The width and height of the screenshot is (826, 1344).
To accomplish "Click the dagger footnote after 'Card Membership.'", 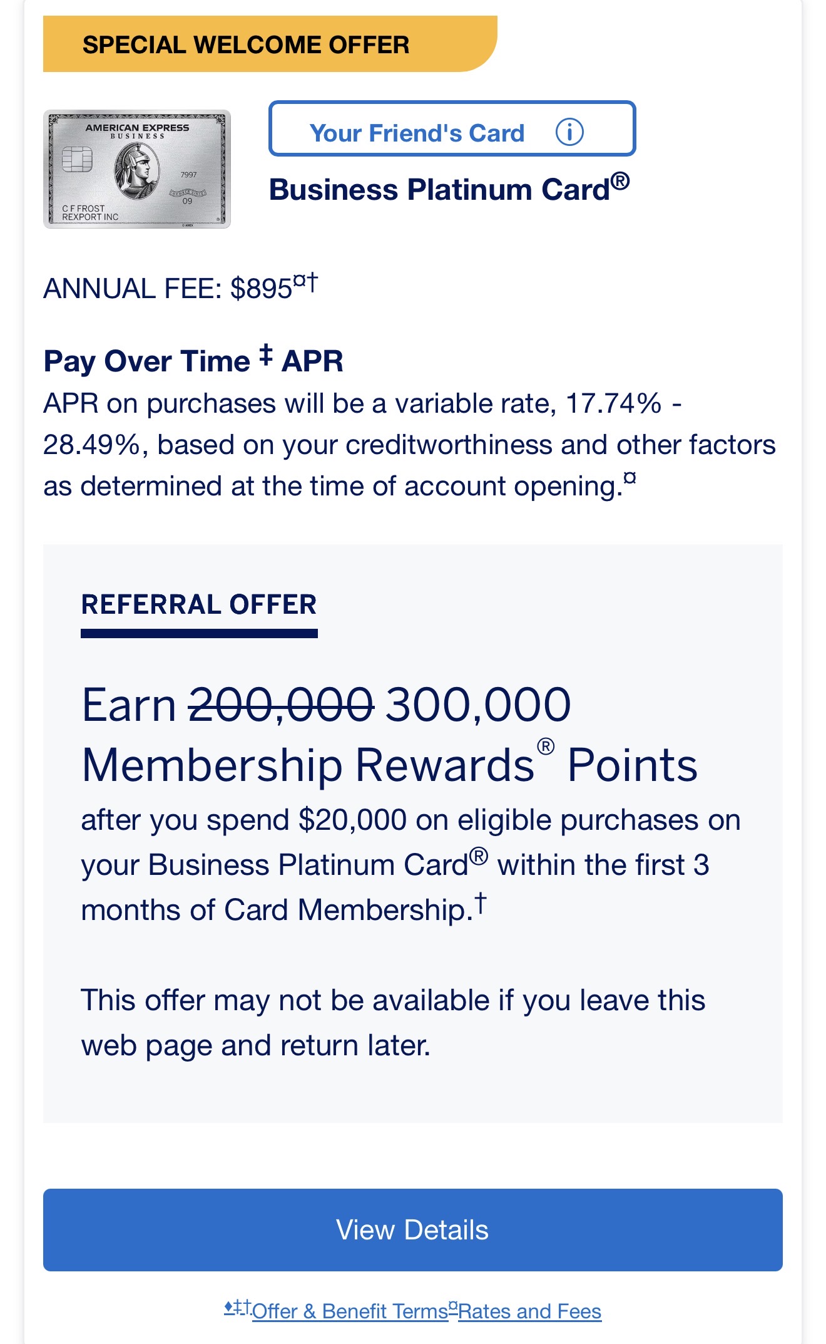I will [480, 903].
